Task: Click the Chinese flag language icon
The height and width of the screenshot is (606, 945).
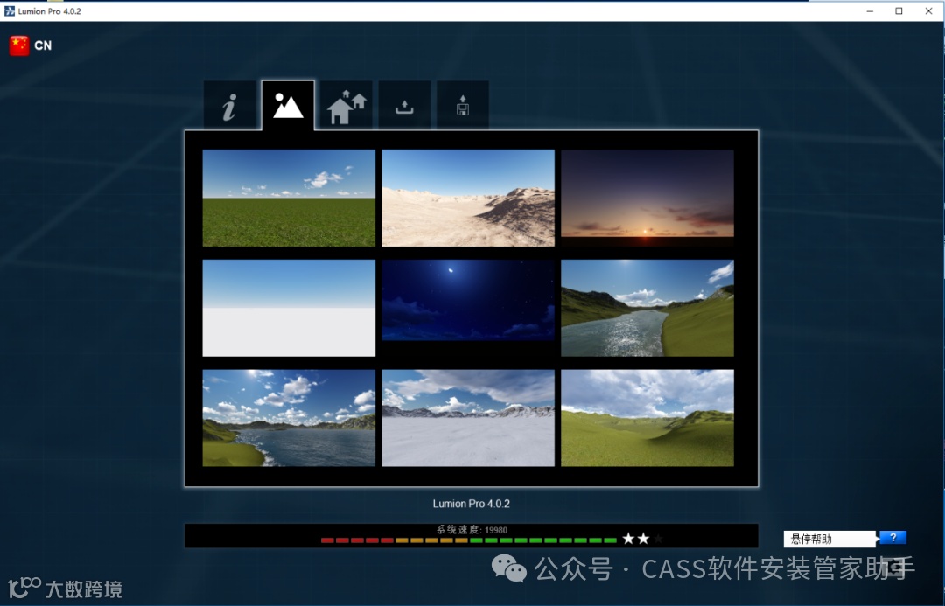Action: click(x=19, y=45)
